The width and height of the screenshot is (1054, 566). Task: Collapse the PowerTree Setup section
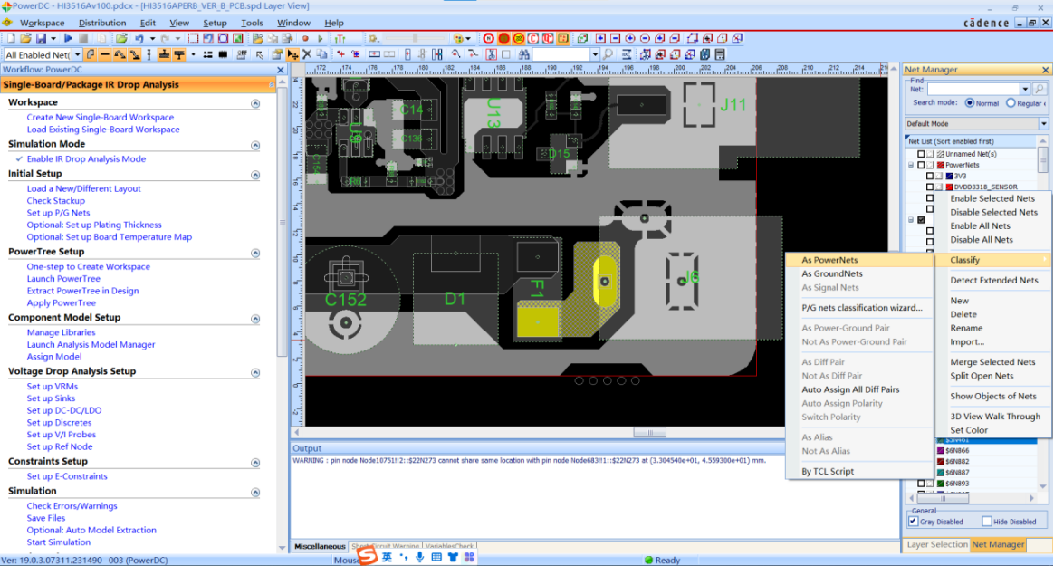pos(255,253)
